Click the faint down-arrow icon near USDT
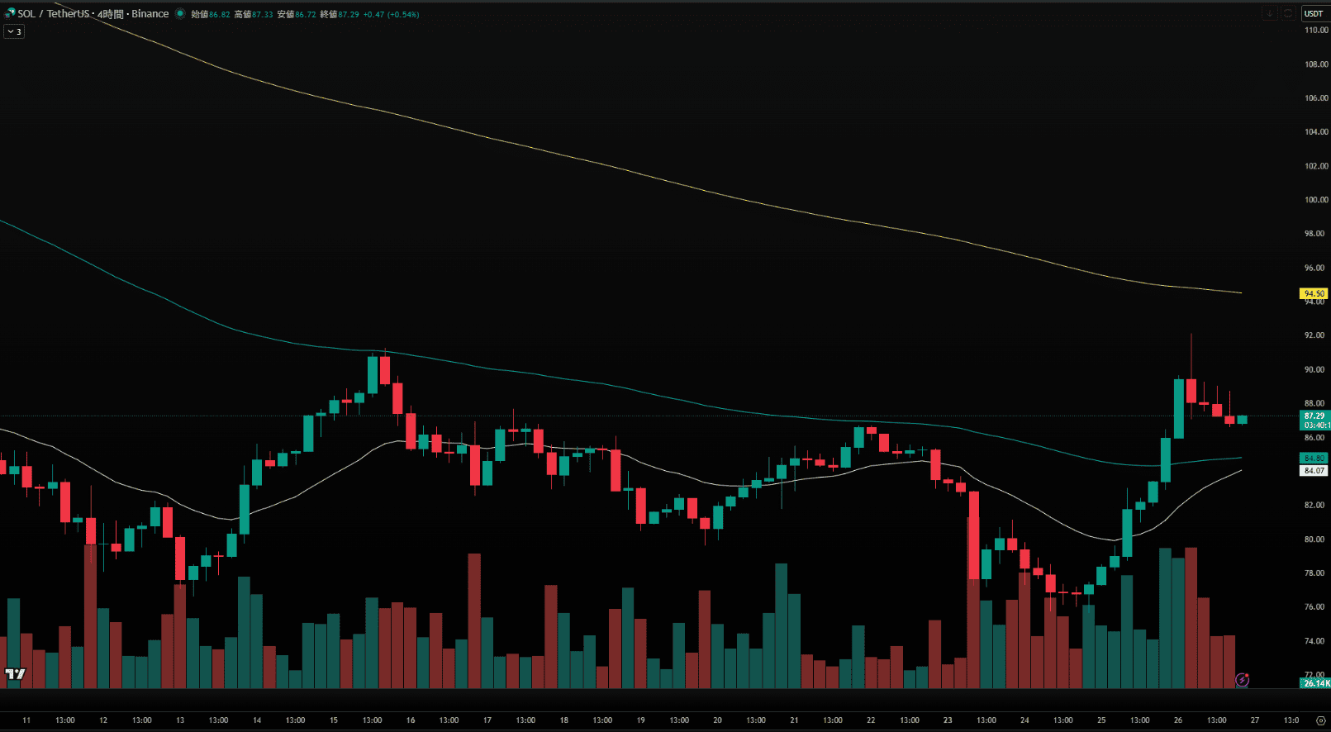1331x732 pixels. coord(1269,13)
